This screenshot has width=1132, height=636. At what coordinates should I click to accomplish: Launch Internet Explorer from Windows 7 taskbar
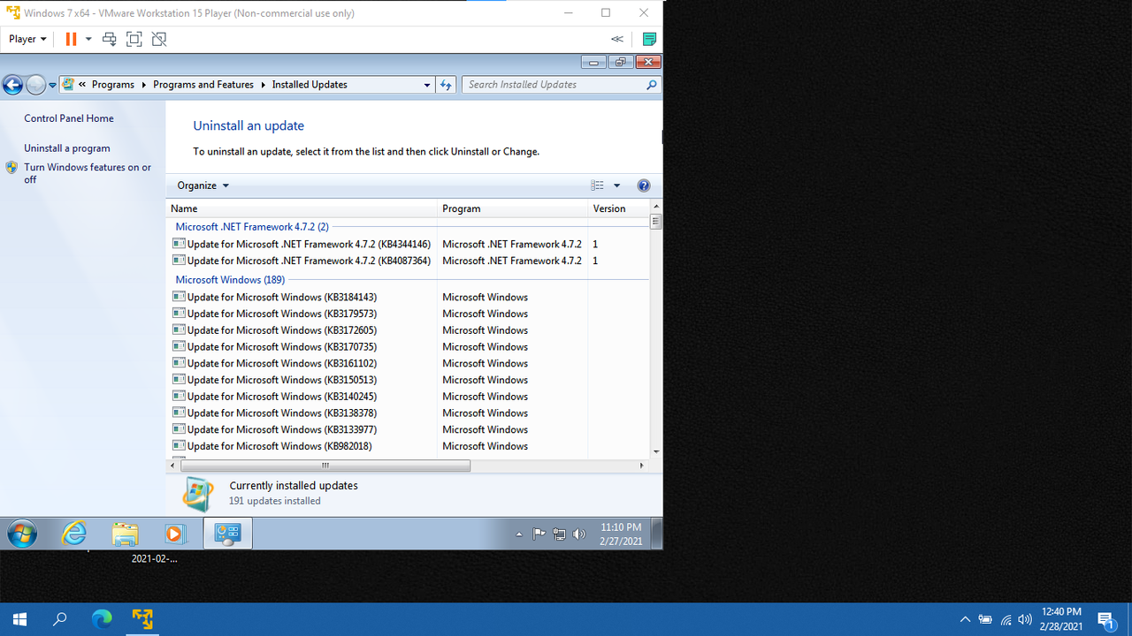(74, 534)
